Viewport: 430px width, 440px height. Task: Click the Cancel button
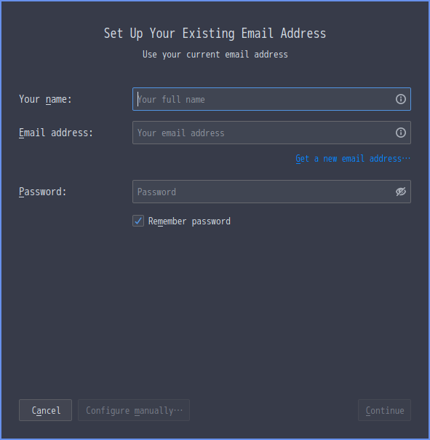[45, 410]
